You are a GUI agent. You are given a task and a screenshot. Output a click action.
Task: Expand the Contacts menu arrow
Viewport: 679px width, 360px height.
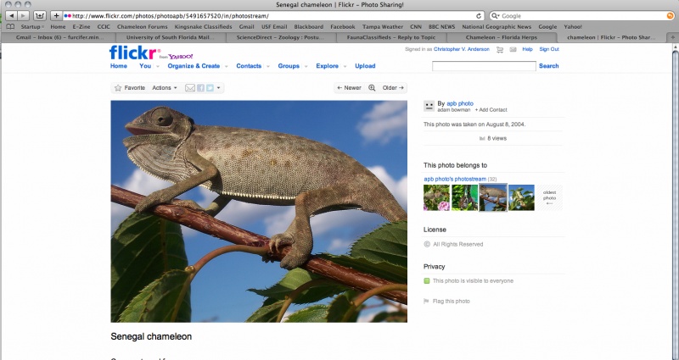pyautogui.click(x=268, y=67)
